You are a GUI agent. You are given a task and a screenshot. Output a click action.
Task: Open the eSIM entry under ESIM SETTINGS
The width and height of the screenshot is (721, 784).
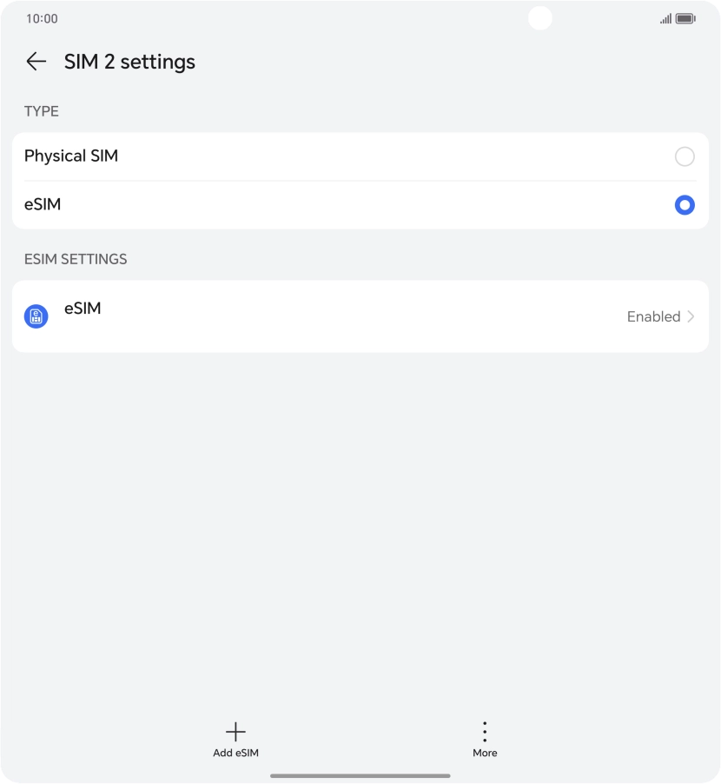[83, 309]
